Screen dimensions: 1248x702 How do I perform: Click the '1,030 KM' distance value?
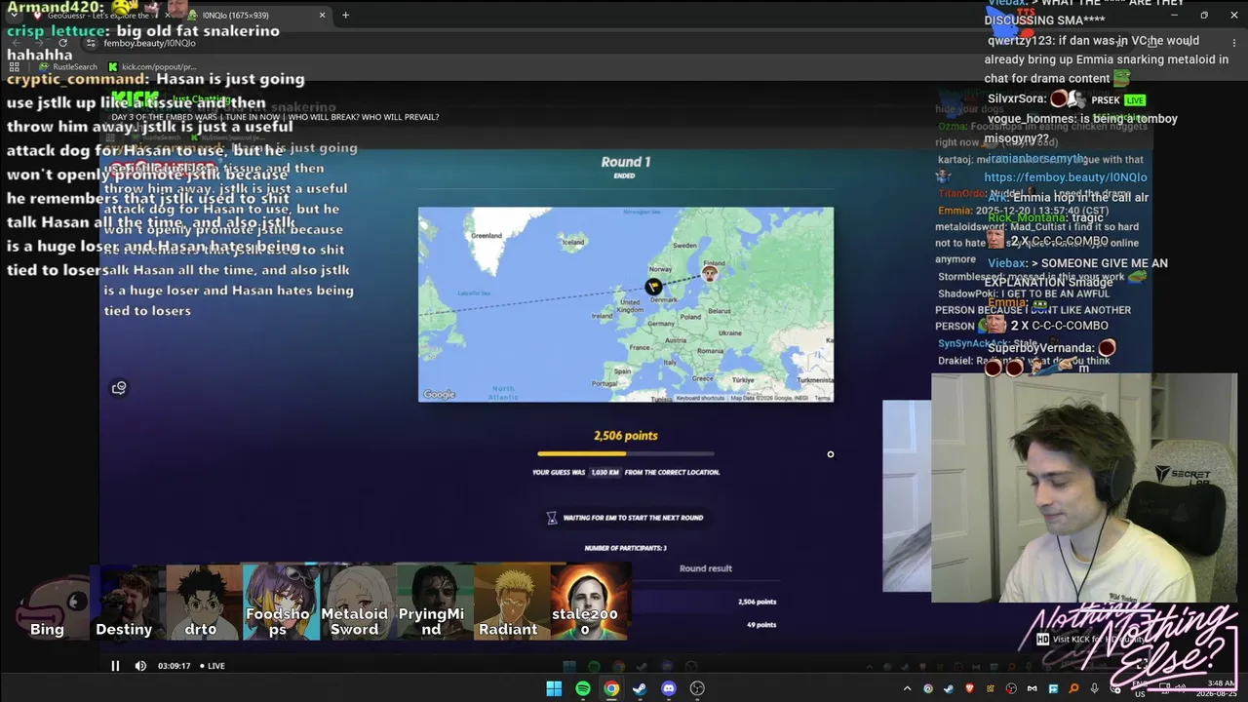click(x=604, y=472)
